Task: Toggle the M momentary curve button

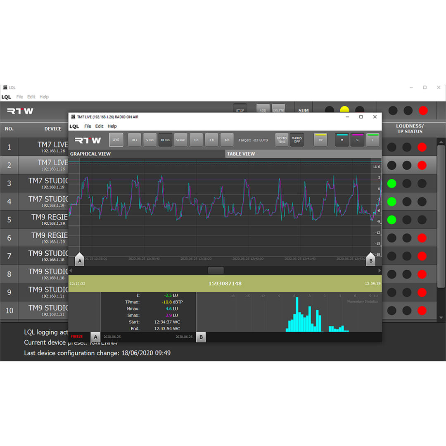Action: point(342,140)
